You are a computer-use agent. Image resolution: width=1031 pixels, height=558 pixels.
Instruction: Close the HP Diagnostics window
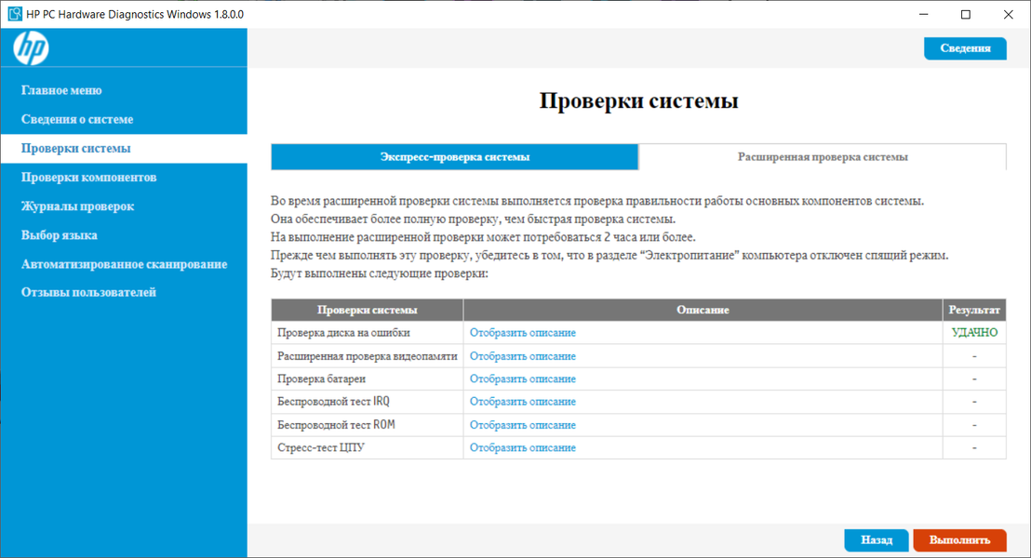pyautogui.click(x=1008, y=14)
